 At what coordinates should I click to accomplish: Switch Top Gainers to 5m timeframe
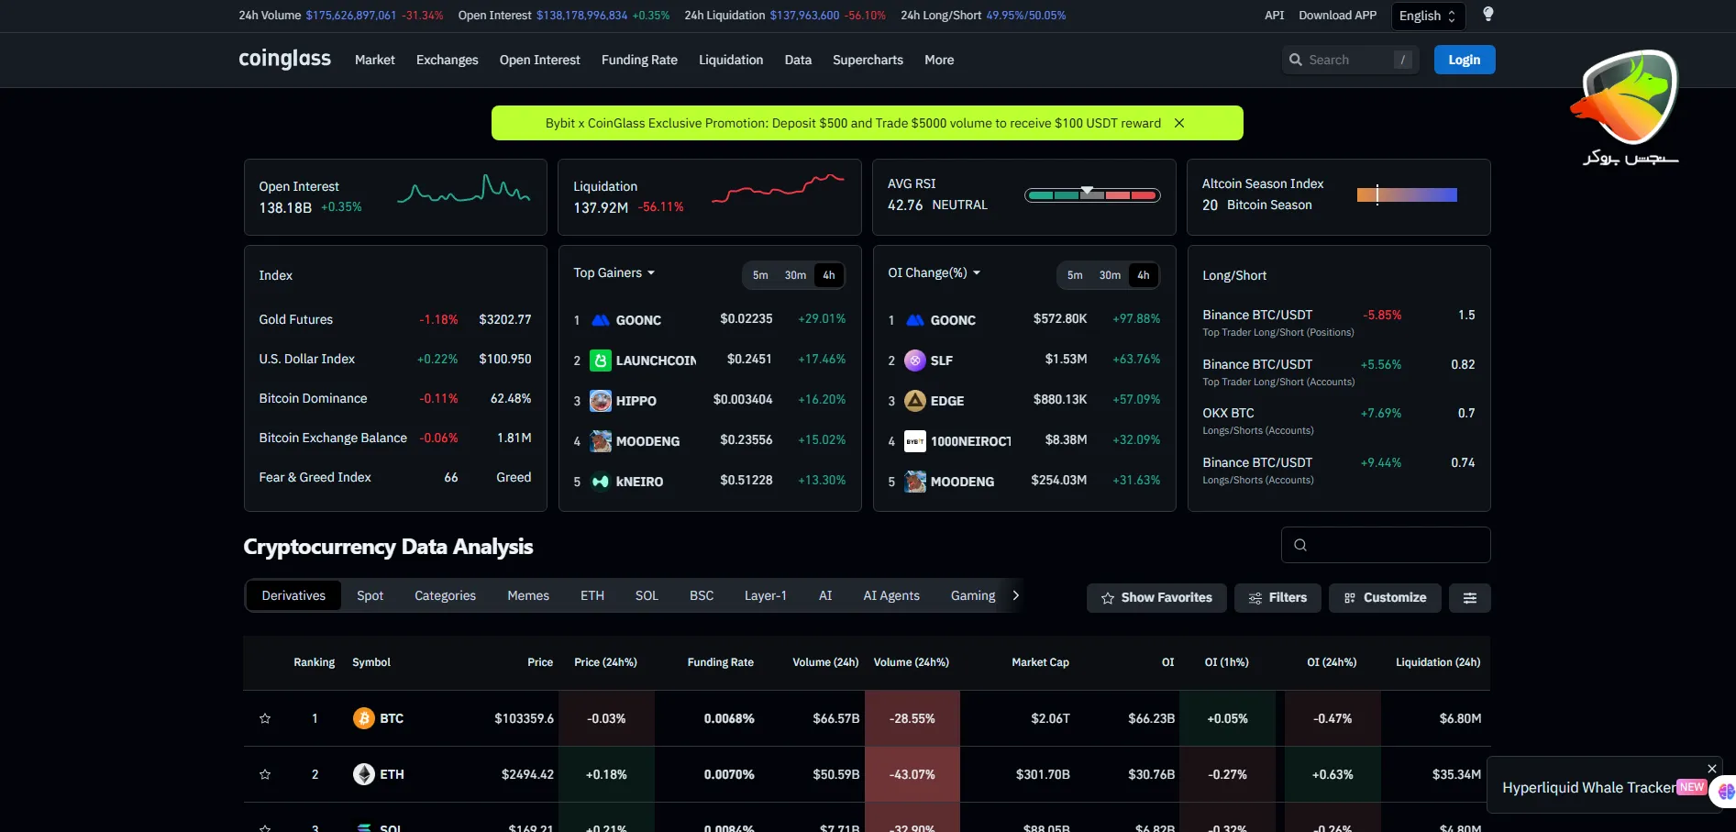pos(760,275)
